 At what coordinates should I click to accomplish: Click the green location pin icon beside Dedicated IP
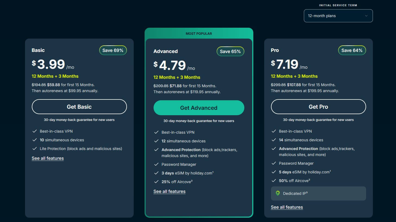tap(277, 193)
